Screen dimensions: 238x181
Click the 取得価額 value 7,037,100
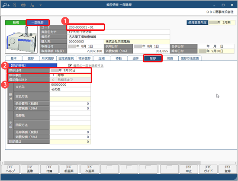point(85,51)
